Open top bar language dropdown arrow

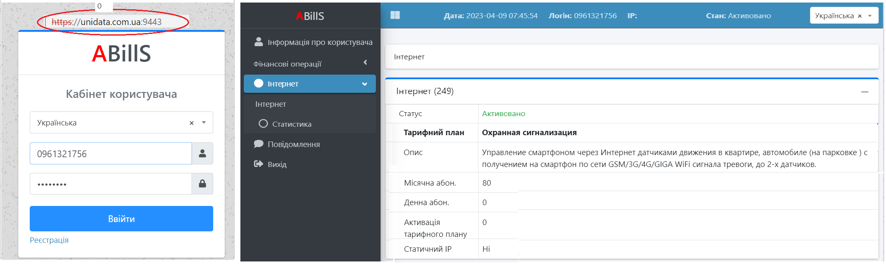[870, 16]
